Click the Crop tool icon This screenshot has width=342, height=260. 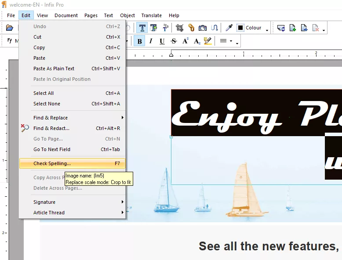(179, 28)
